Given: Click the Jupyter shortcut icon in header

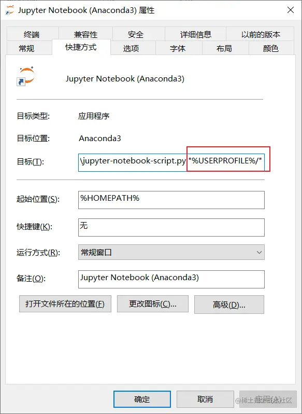Looking at the screenshot, I should 26,76.
